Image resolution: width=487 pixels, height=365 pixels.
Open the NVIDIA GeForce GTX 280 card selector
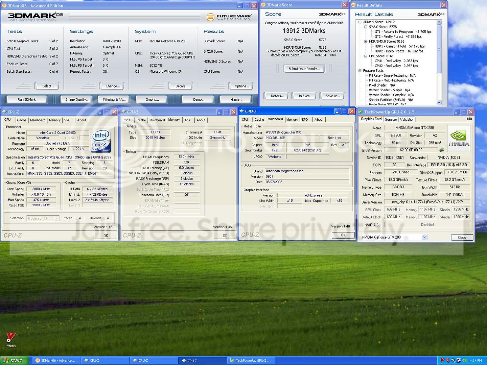pos(424,237)
